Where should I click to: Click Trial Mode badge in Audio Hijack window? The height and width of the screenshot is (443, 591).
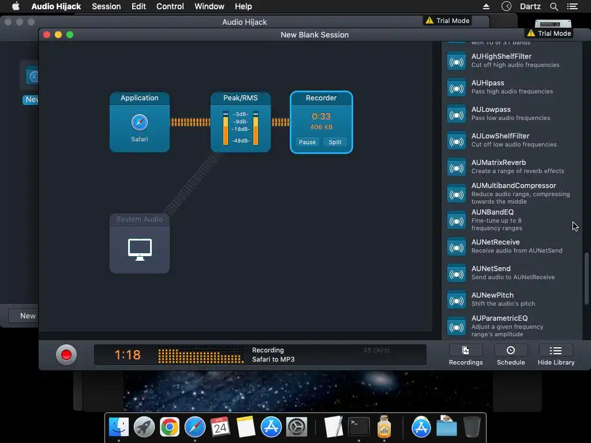click(x=447, y=21)
